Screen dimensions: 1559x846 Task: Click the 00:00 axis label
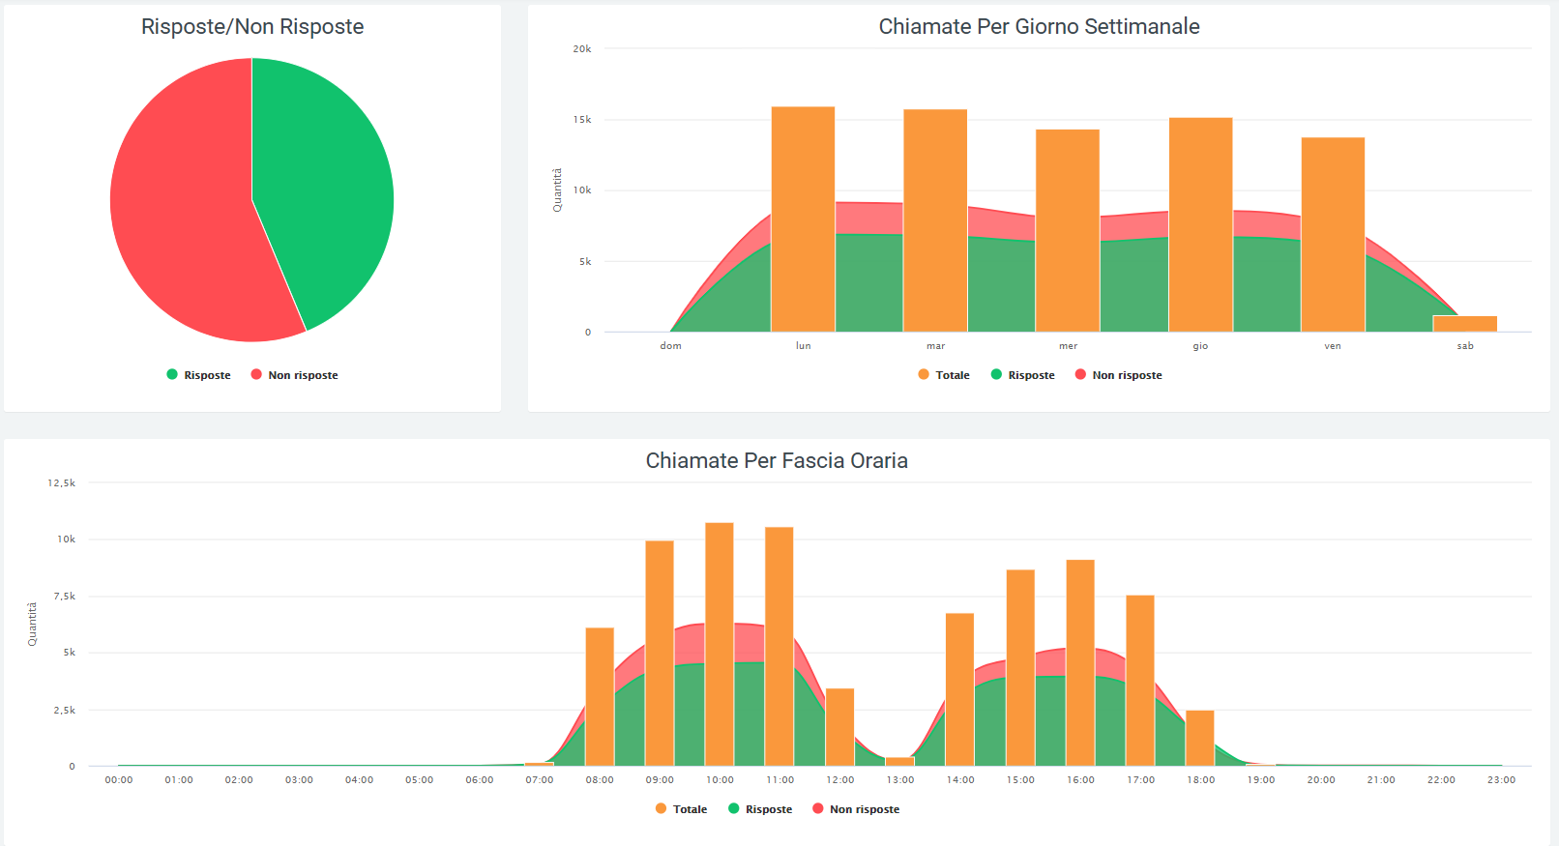(119, 780)
